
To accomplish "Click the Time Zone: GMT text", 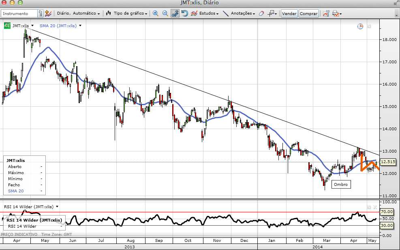I will pos(57,235).
